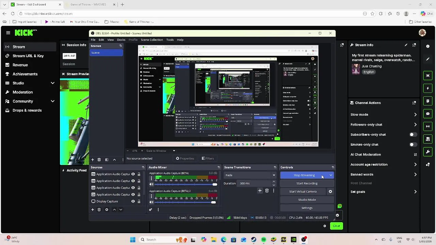Image resolution: width=436 pixels, height=245 pixels.
Task: Undock the Audio Mixer panel
Action: click(x=219, y=167)
